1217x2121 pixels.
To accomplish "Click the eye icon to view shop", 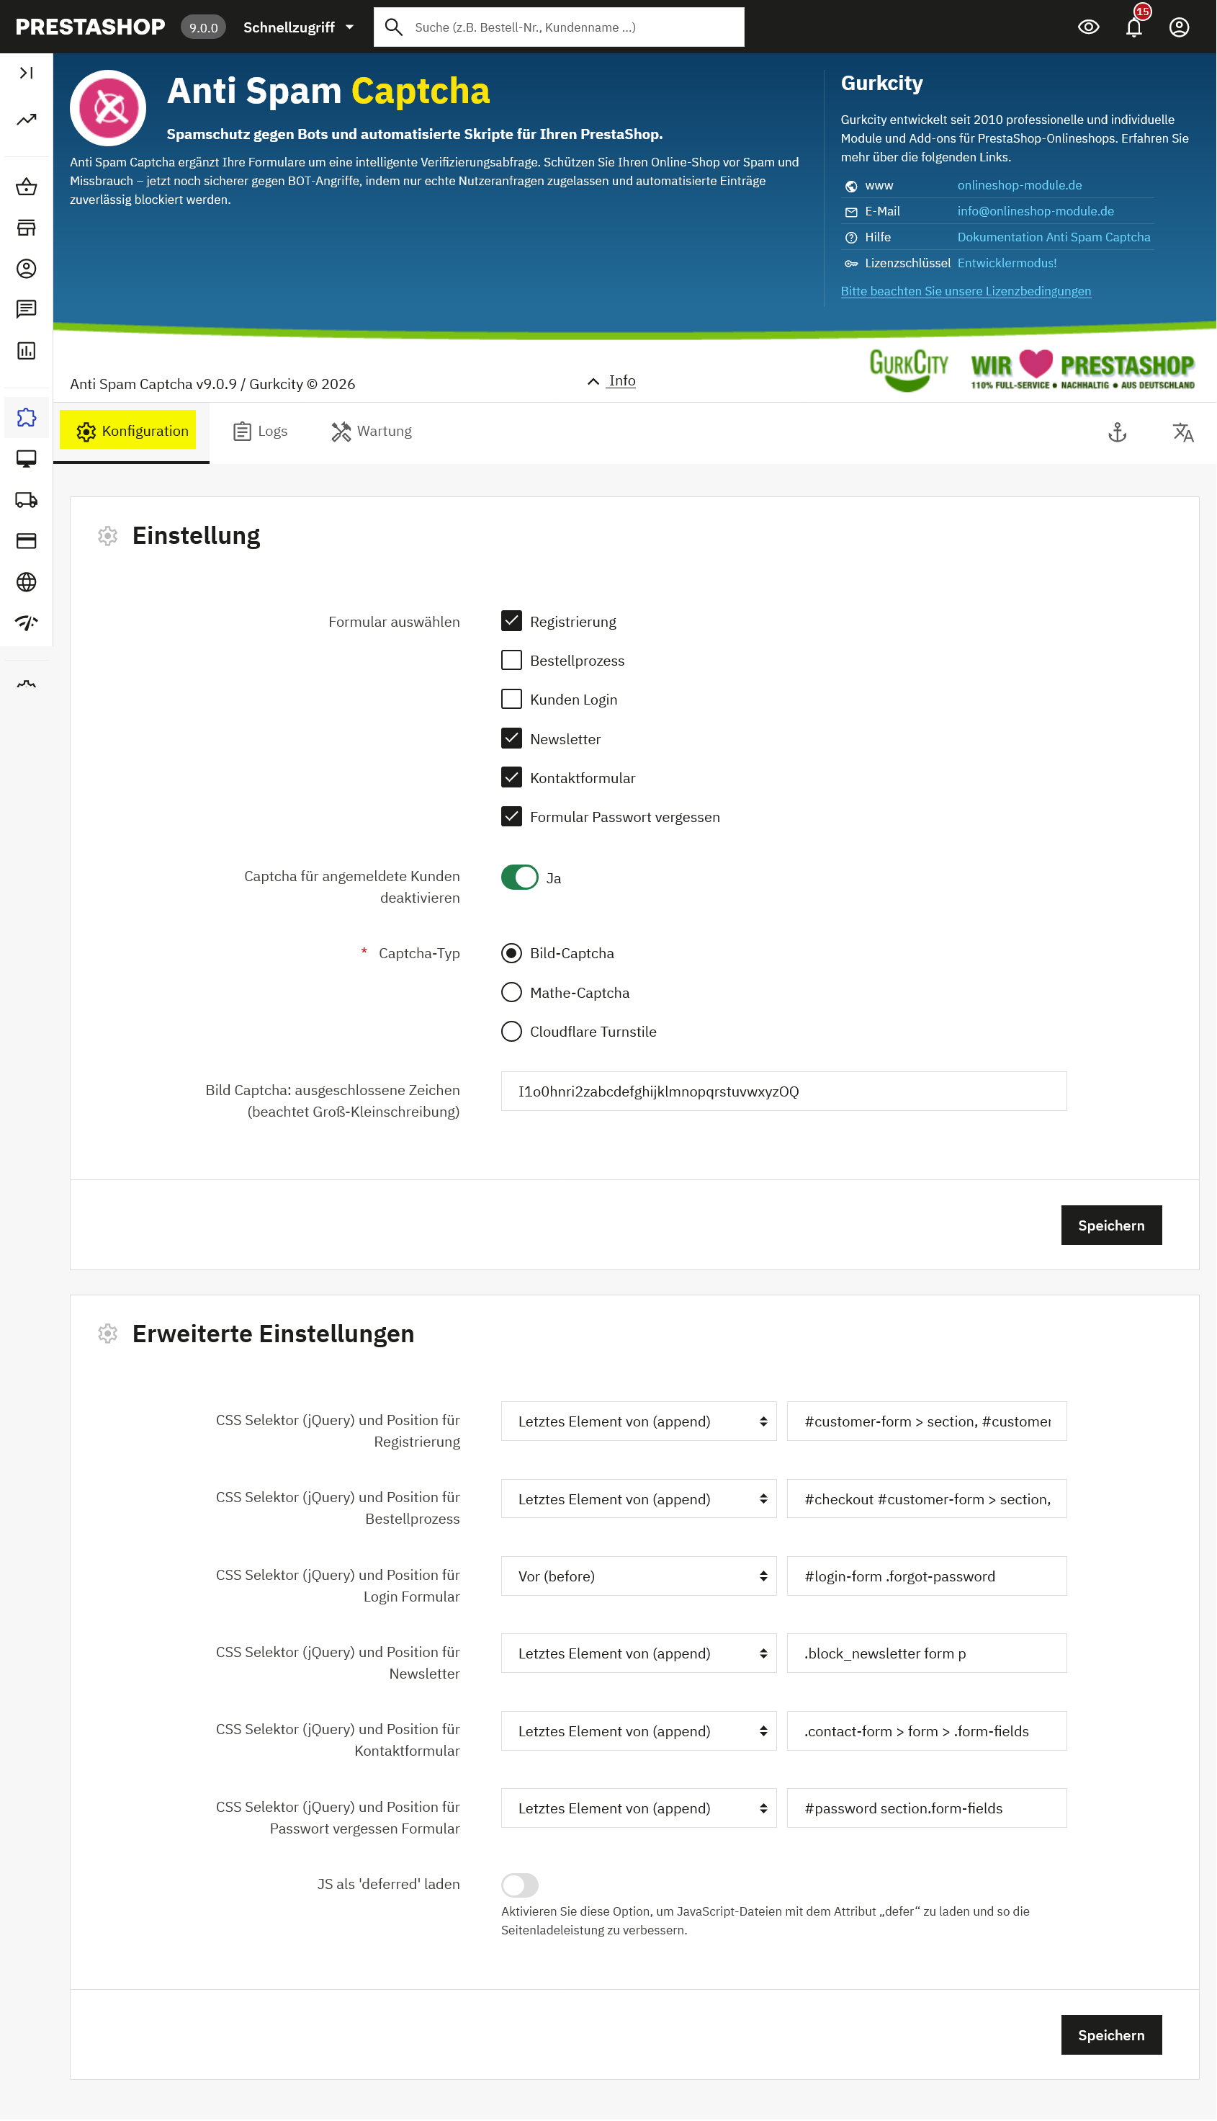I will [1087, 27].
